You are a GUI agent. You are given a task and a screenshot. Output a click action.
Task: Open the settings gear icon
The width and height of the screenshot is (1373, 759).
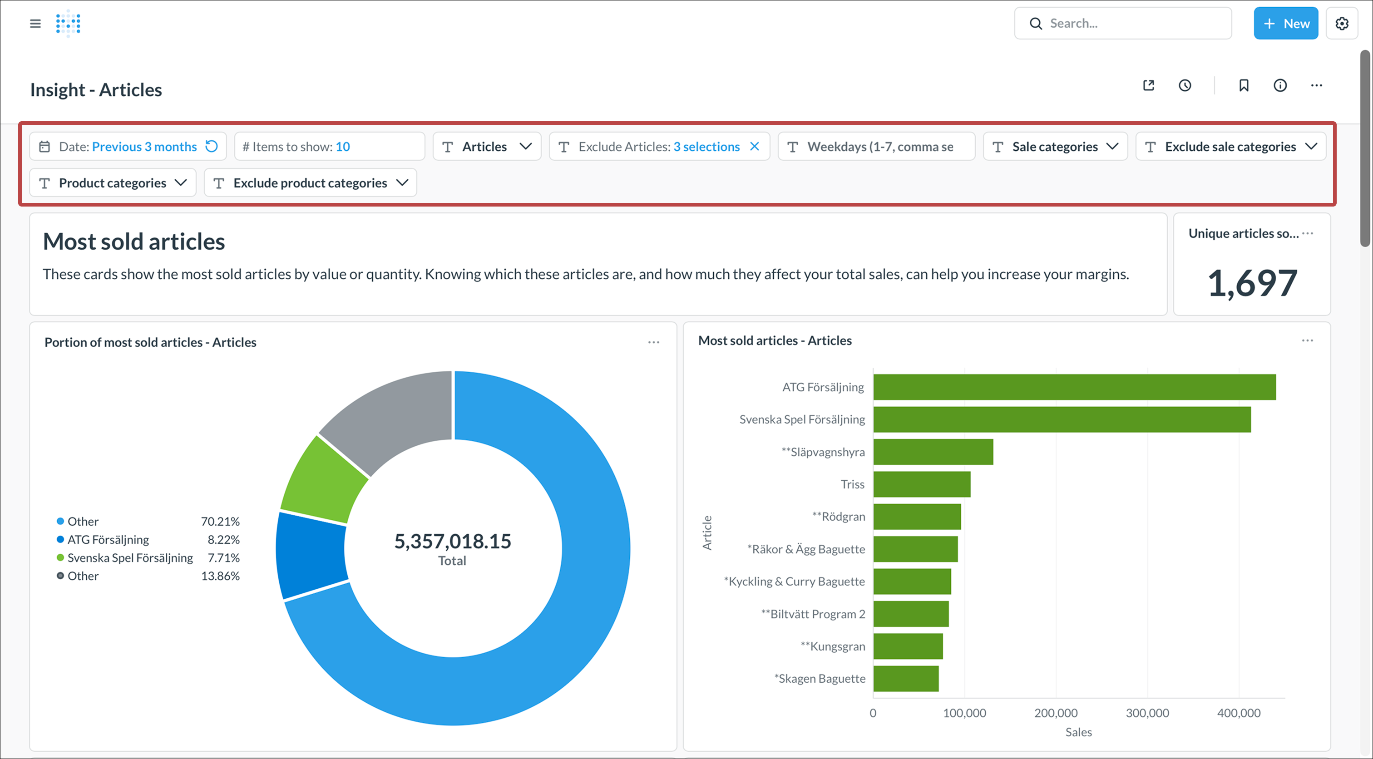click(1342, 24)
